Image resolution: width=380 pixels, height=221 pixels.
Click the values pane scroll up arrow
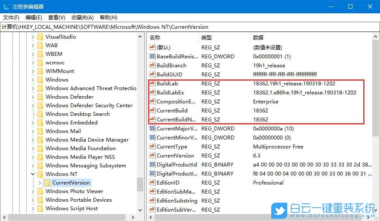point(375,37)
